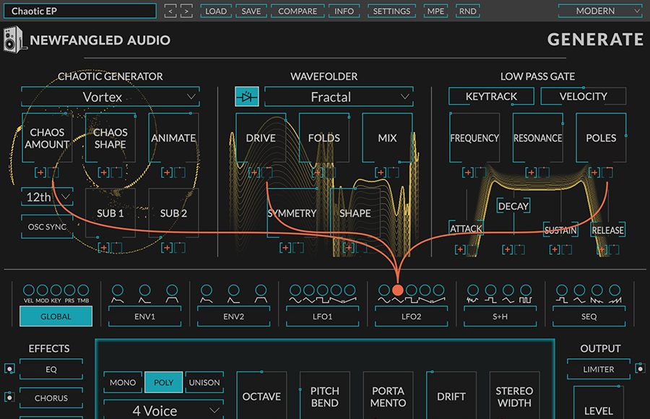Toggle the wavefolder diode icon button
Screen dimensions: 650x419
click(246, 96)
